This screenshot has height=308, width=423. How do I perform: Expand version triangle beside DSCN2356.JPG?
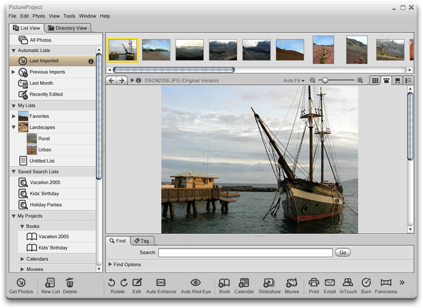132,80
